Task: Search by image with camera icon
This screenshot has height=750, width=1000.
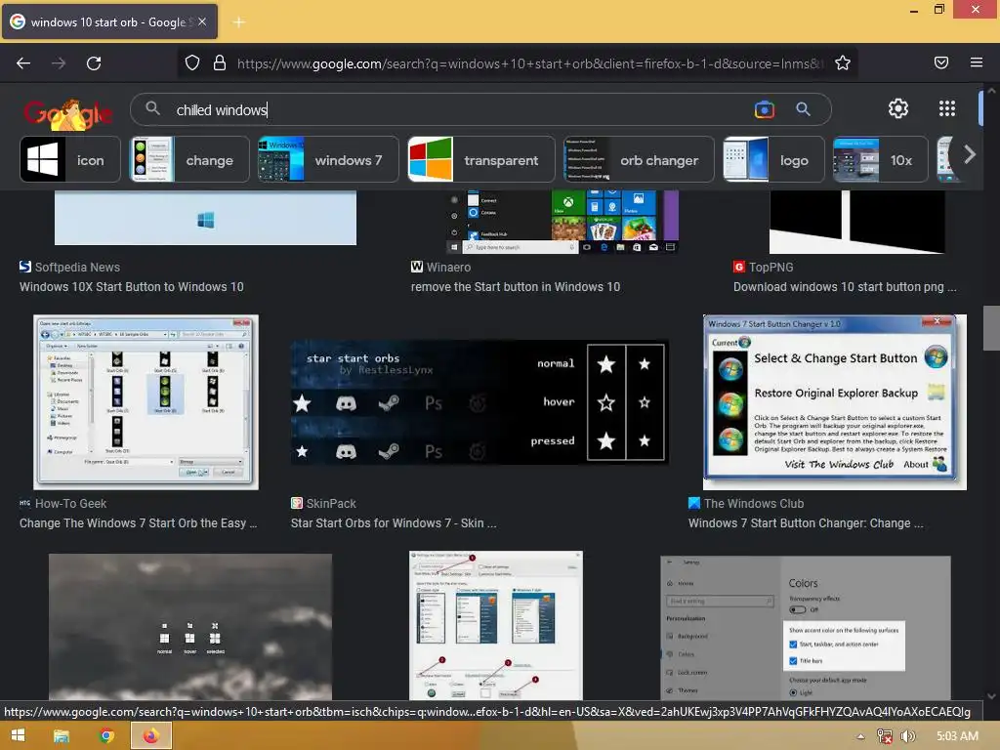Action: click(x=764, y=109)
